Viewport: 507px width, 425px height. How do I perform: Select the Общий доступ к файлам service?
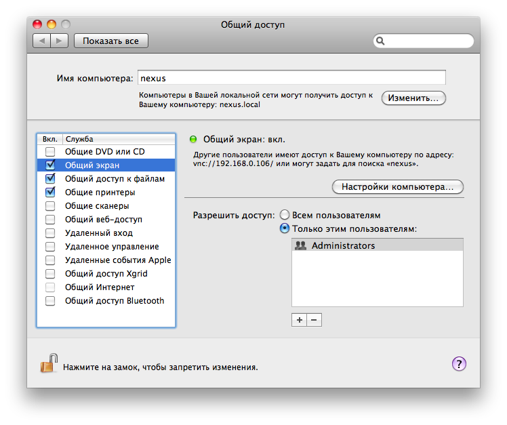106,178
